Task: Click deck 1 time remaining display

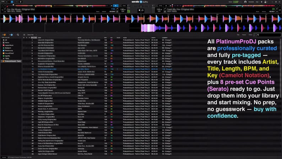Action: [x=112, y=11]
